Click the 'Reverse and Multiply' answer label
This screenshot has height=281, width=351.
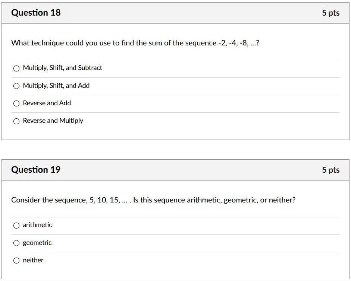pos(53,121)
